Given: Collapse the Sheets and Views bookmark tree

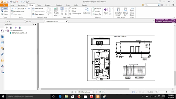Looking at the screenshot, I should [6, 31].
